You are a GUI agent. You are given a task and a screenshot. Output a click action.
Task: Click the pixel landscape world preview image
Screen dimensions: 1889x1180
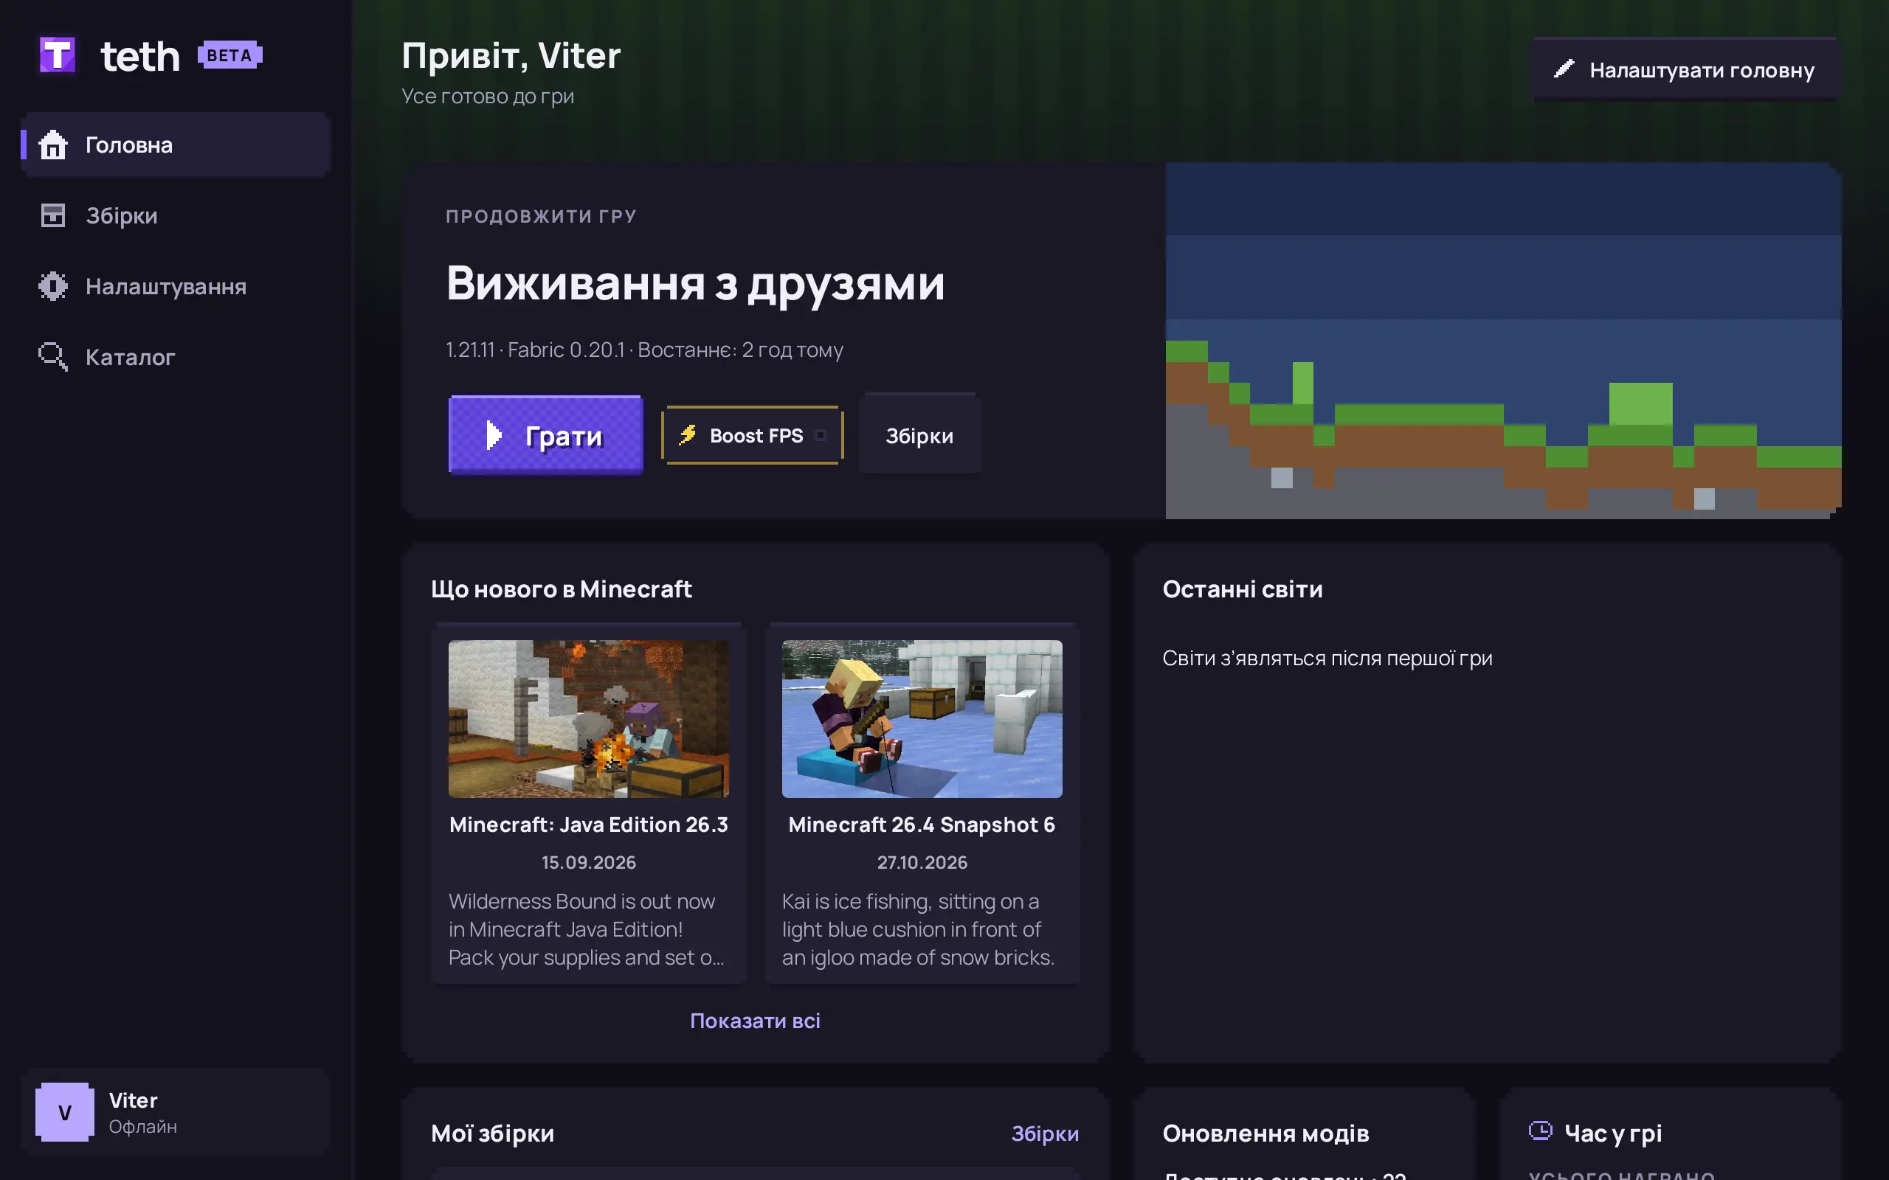1503,340
